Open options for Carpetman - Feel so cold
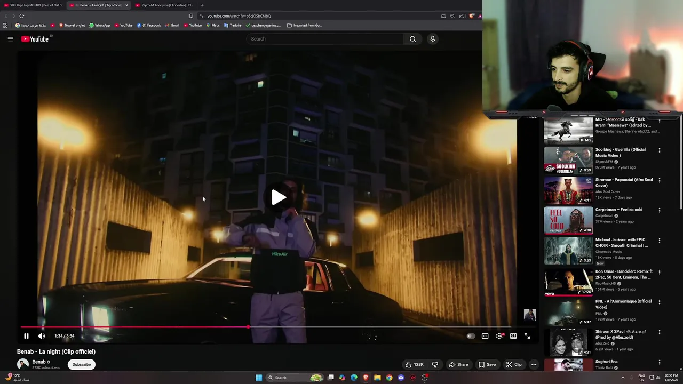Viewport: 683px width, 384px height. click(660, 211)
